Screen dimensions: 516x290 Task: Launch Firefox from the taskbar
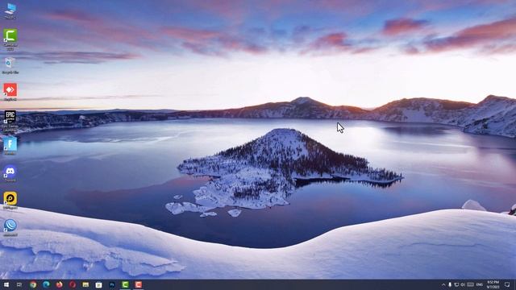(x=59, y=284)
